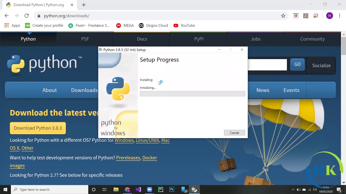346x194 pixels.
Task: Open the MEGA bookmark
Action: tap(125, 26)
